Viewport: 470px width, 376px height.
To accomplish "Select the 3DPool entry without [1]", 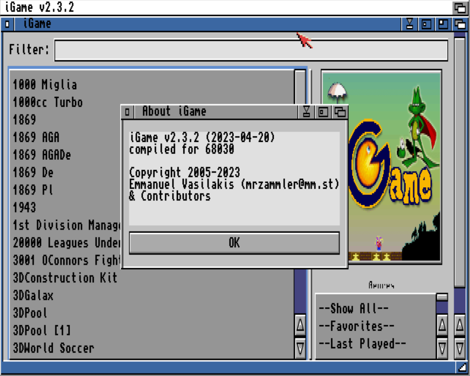I will click(30, 313).
